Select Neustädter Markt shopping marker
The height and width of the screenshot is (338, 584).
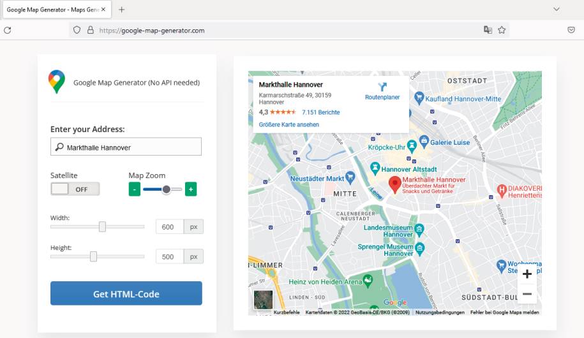coord(350,177)
